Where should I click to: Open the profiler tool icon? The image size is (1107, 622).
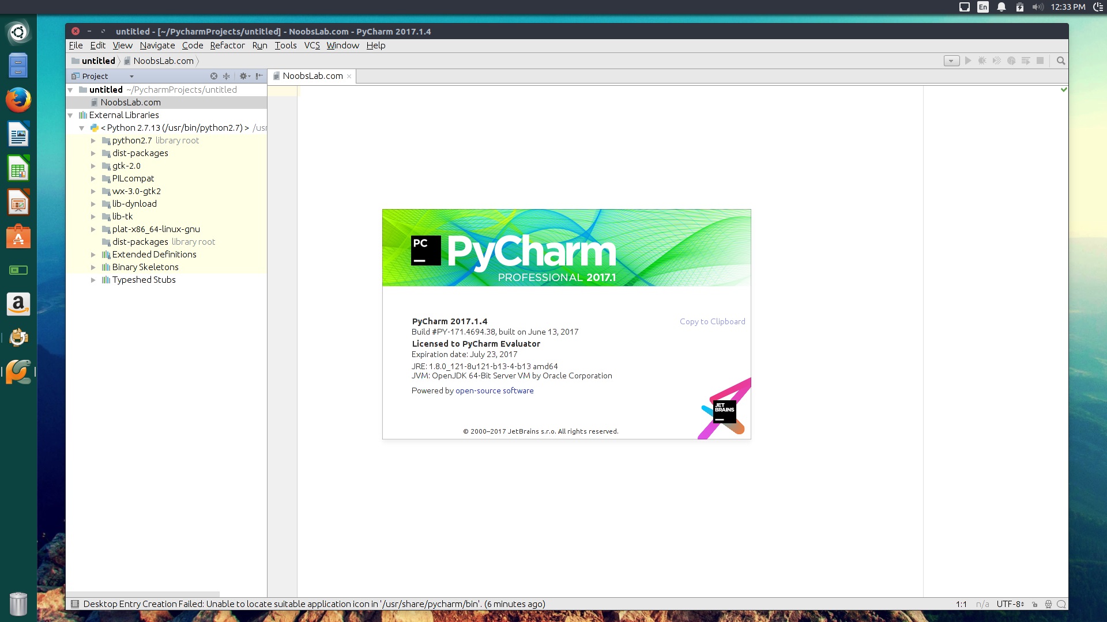[1011, 60]
